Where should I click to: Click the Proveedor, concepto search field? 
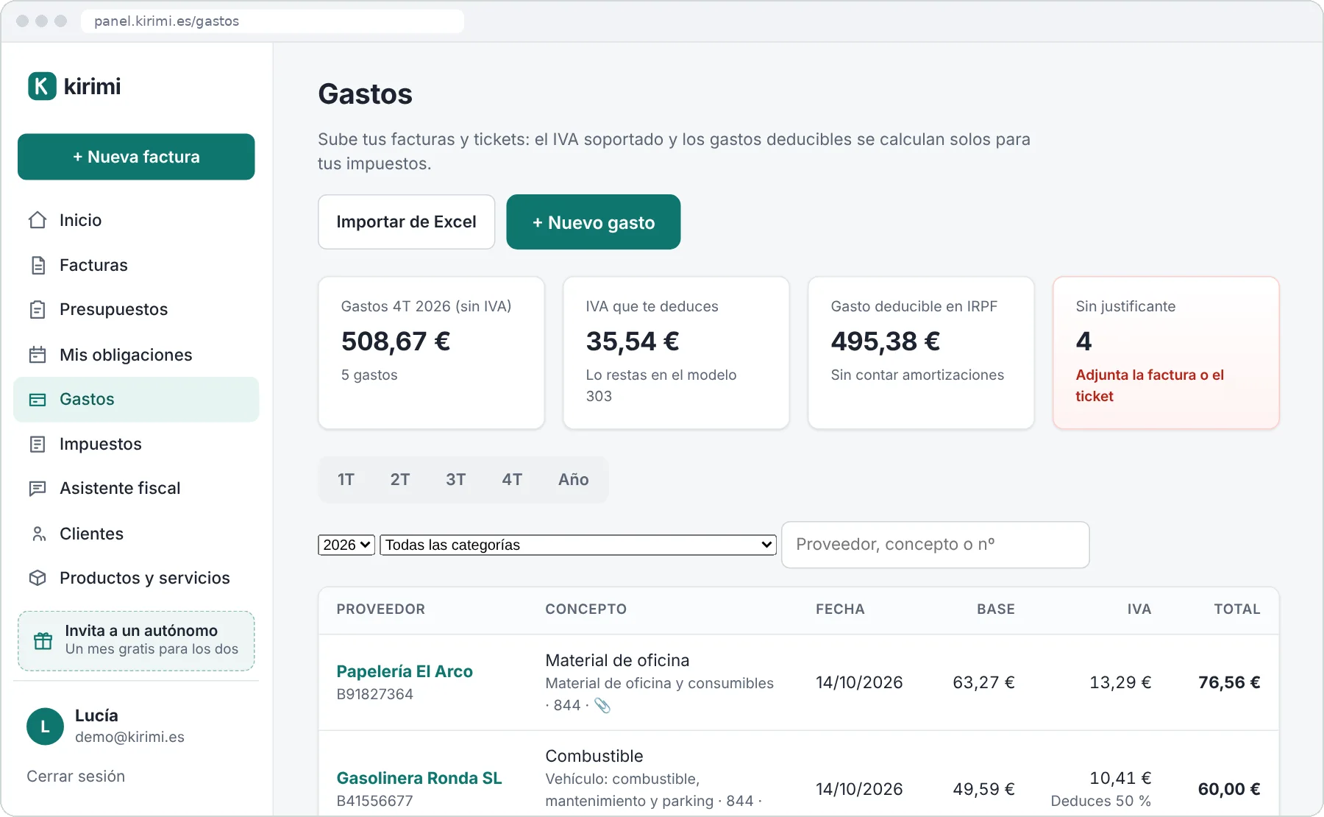935,545
